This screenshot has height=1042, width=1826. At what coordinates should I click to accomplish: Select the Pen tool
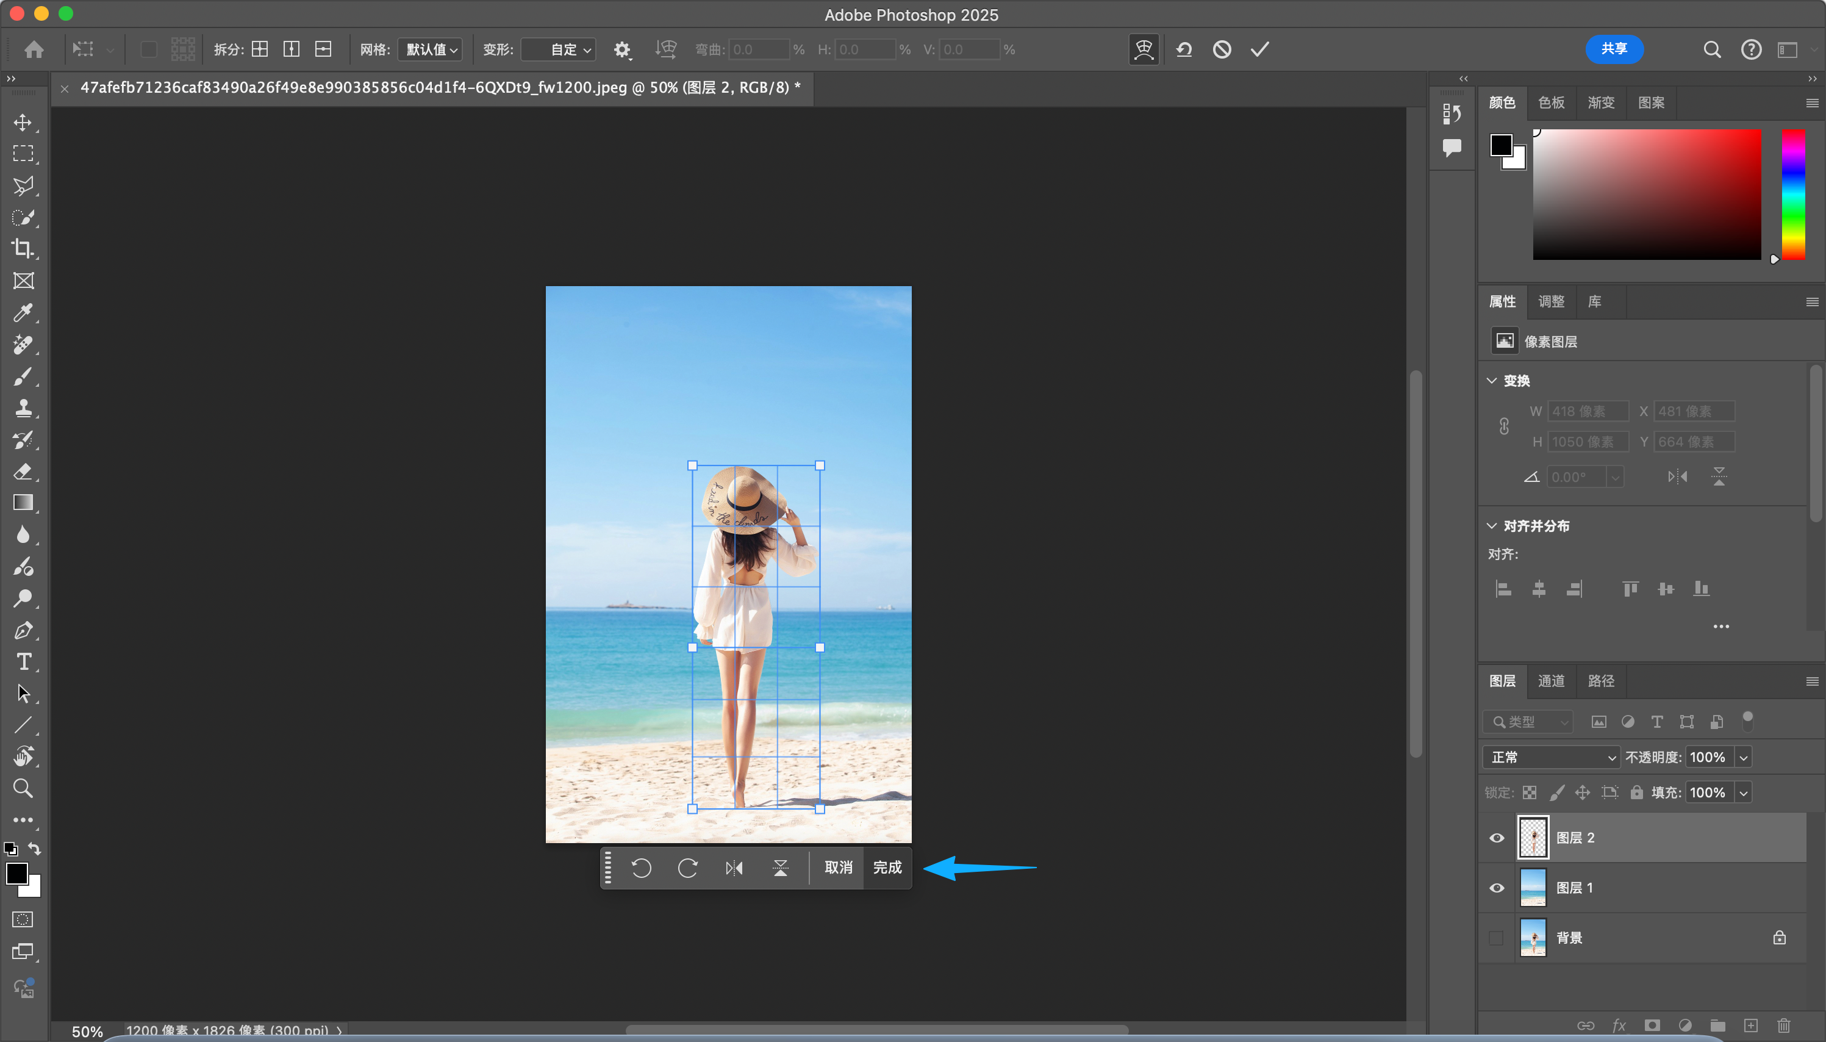(x=23, y=630)
